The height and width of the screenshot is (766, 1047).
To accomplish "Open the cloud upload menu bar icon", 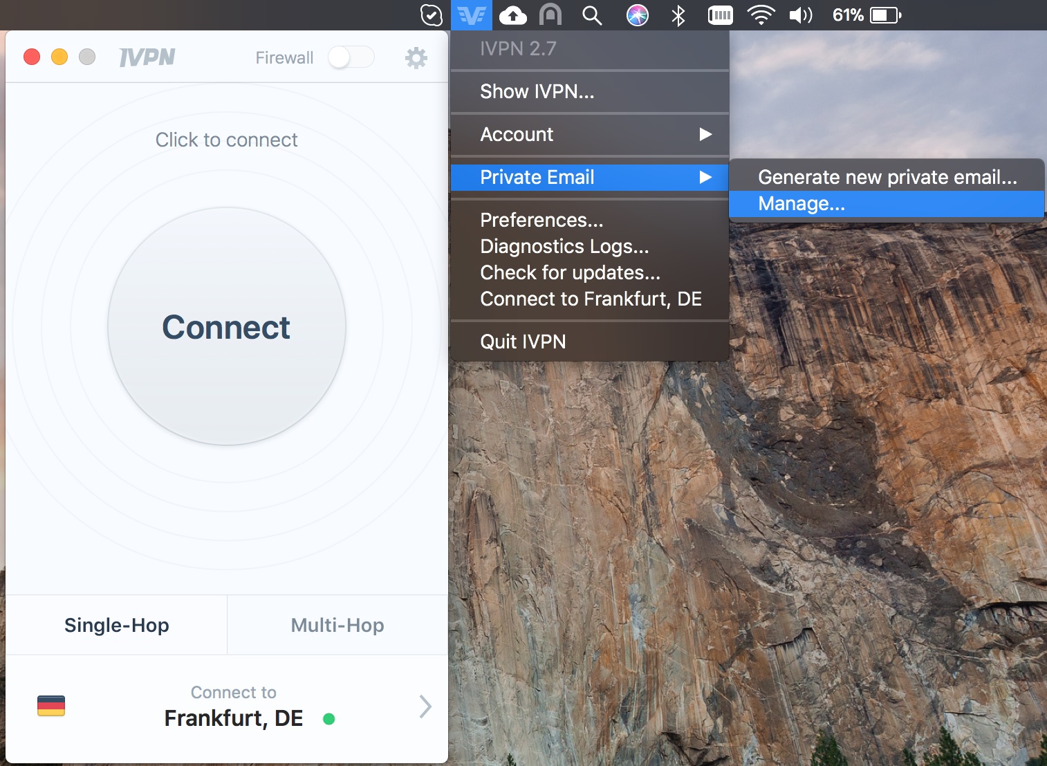I will [x=512, y=15].
